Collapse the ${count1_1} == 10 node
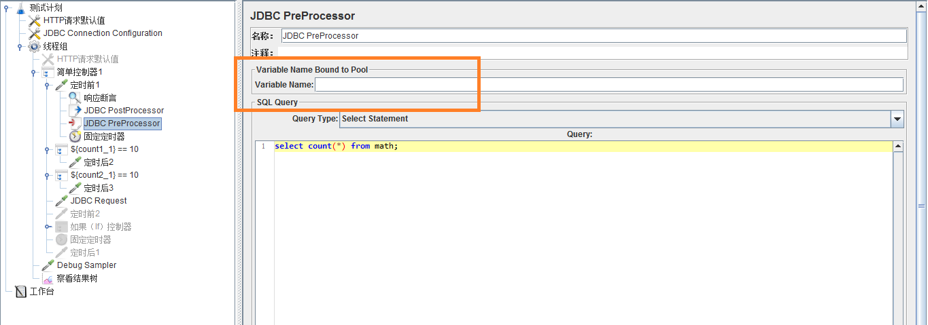 (x=47, y=149)
